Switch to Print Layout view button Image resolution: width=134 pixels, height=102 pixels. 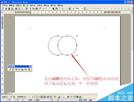point(6,94)
